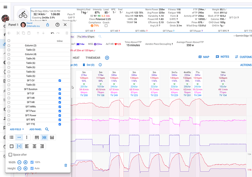The image size is (252, 177).
Task: Align text right
Action: pos(42,146)
